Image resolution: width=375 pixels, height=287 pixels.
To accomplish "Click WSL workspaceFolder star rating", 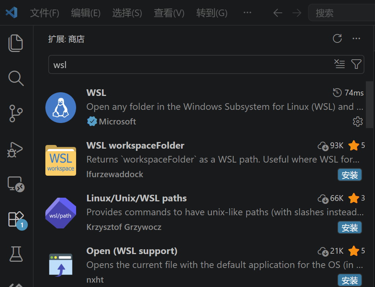I will (357, 146).
